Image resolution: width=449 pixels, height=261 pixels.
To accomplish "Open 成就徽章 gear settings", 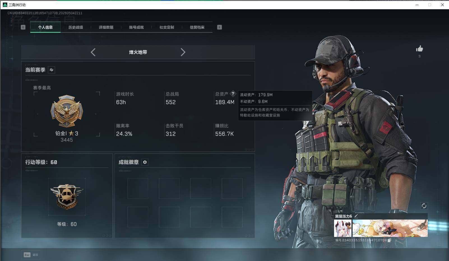I will [x=145, y=162].
